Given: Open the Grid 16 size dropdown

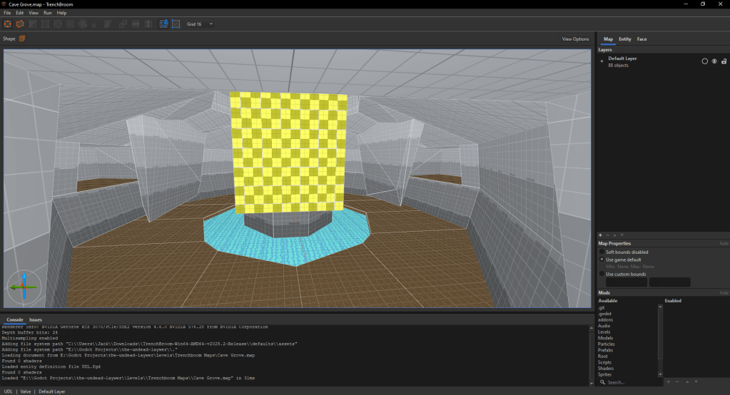Looking at the screenshot, I should point(200,24).
